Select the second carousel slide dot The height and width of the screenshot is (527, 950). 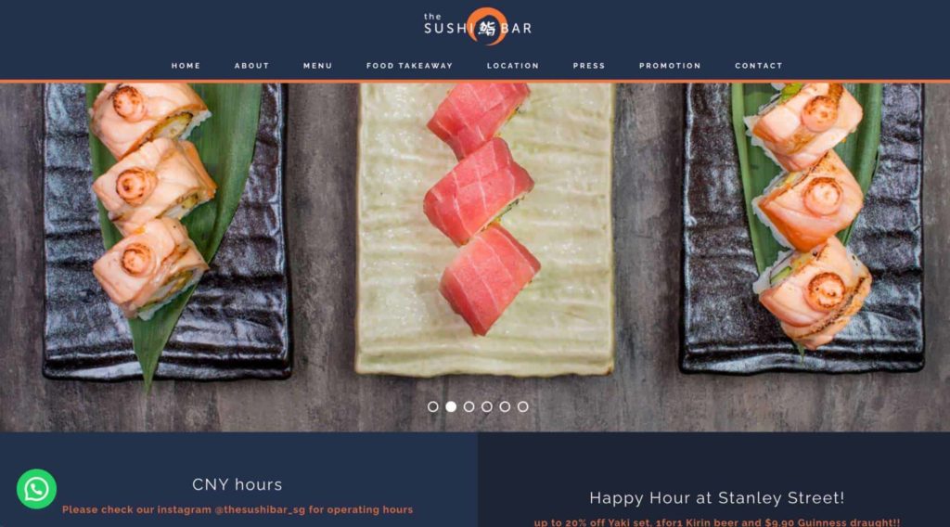click(x=451, y=406)
